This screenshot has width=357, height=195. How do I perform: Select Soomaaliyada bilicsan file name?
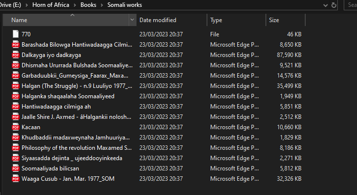pos(50,168)
